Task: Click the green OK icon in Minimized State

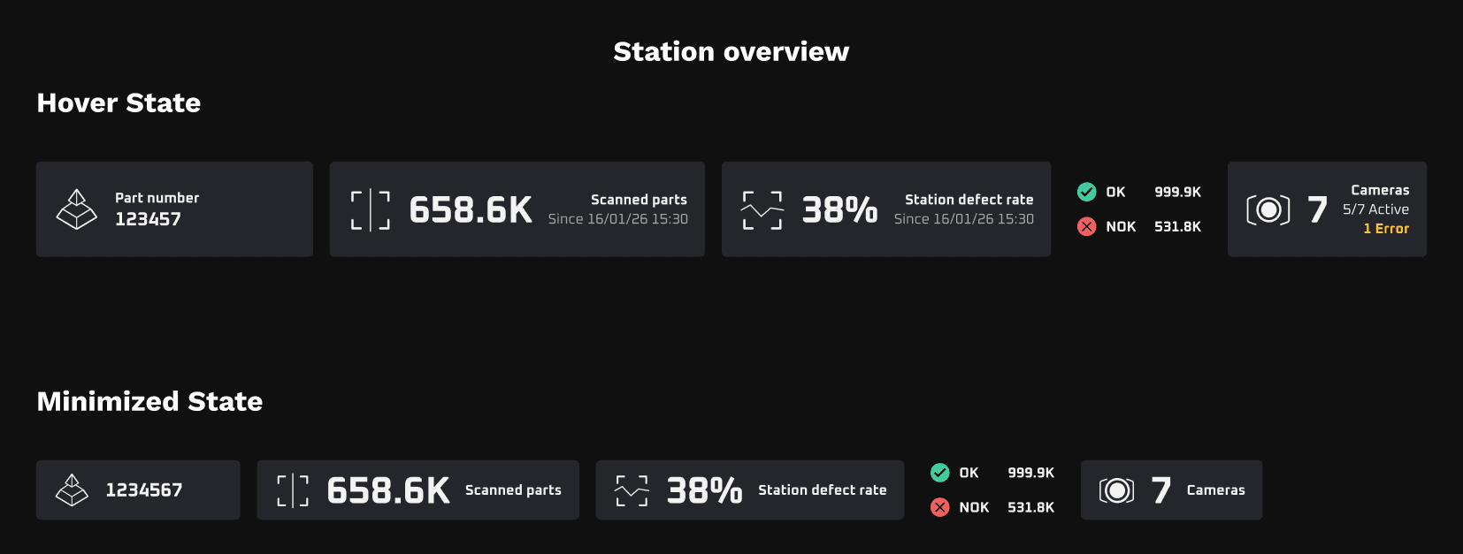Action: (940, 473)
